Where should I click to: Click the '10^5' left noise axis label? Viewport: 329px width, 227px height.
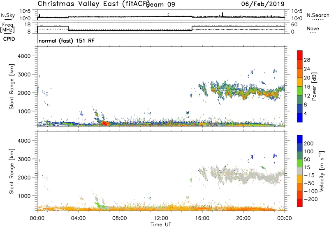click(25, 11)
